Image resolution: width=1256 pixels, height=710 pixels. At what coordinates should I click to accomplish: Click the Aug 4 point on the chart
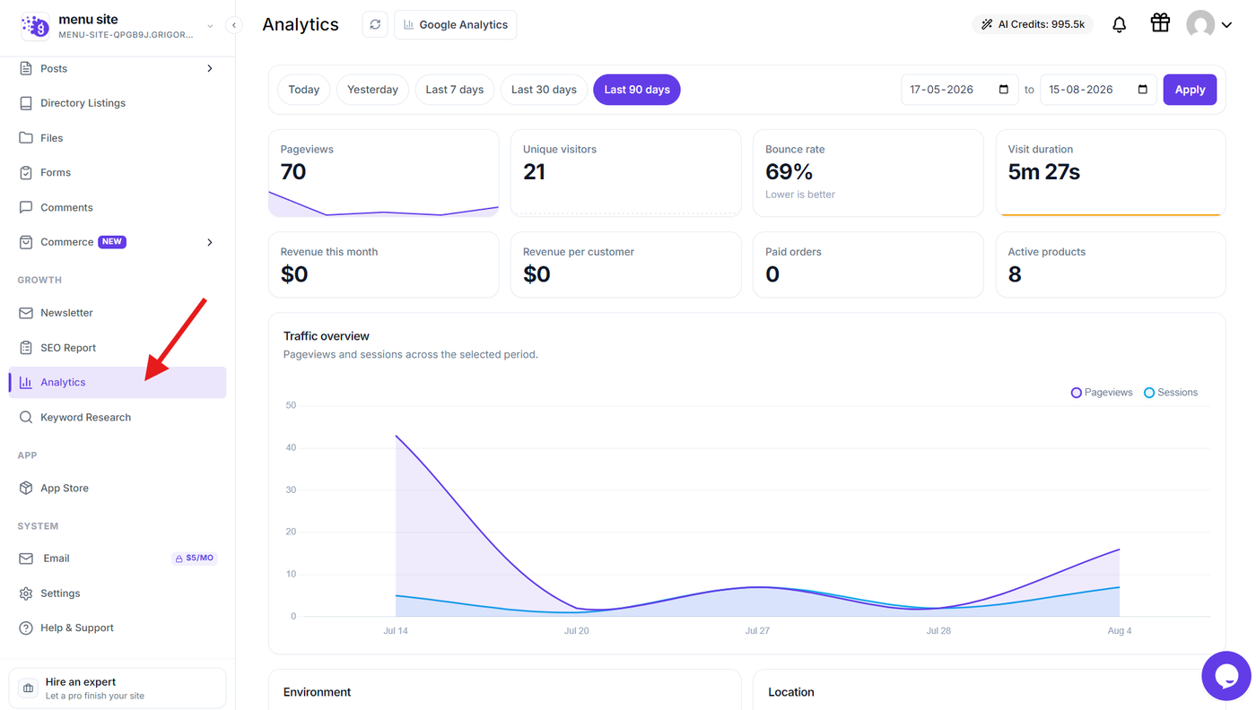pyautogui.click(x=1119, y=550)
